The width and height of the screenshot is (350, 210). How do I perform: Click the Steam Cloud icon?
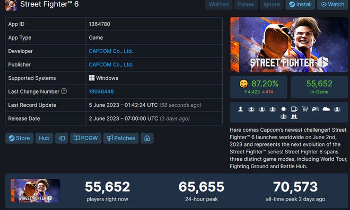pyautogui.click(x=326, y=109)
